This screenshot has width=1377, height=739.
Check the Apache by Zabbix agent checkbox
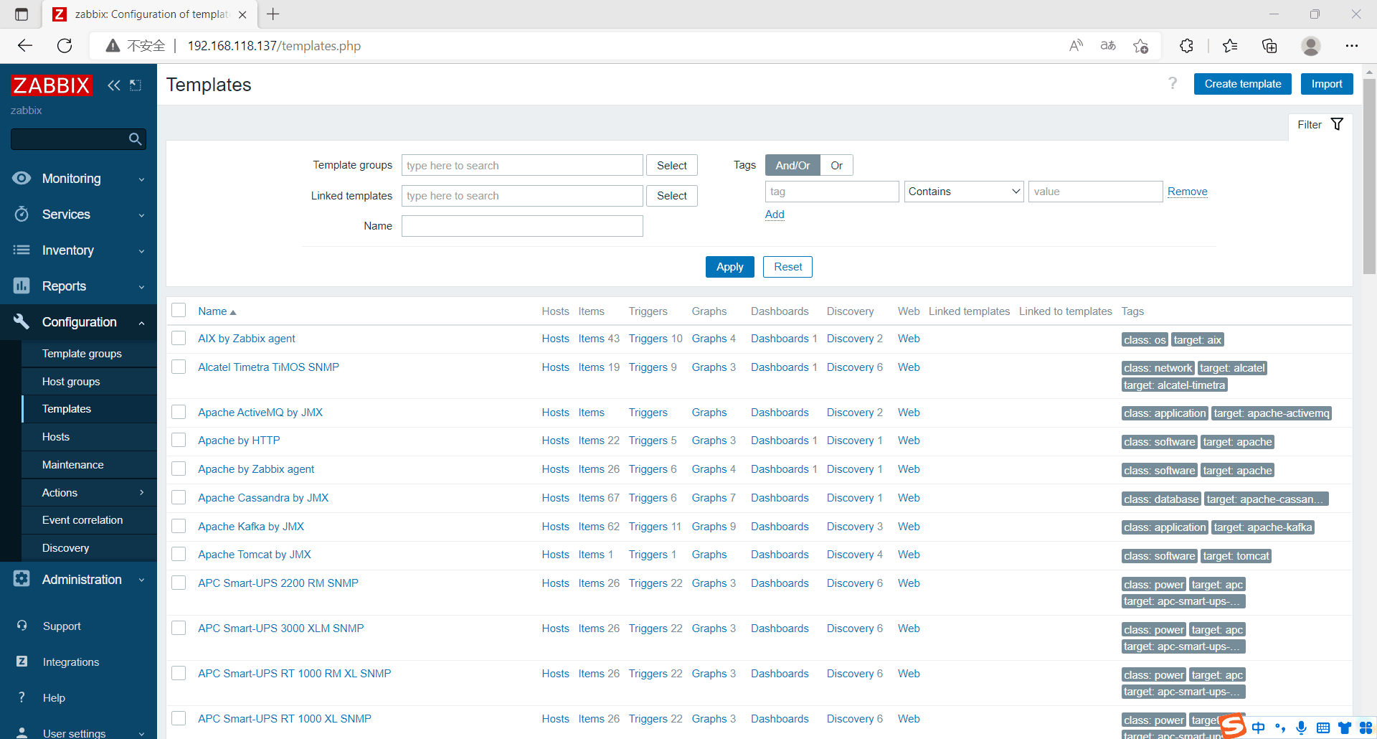pos(179,469)
